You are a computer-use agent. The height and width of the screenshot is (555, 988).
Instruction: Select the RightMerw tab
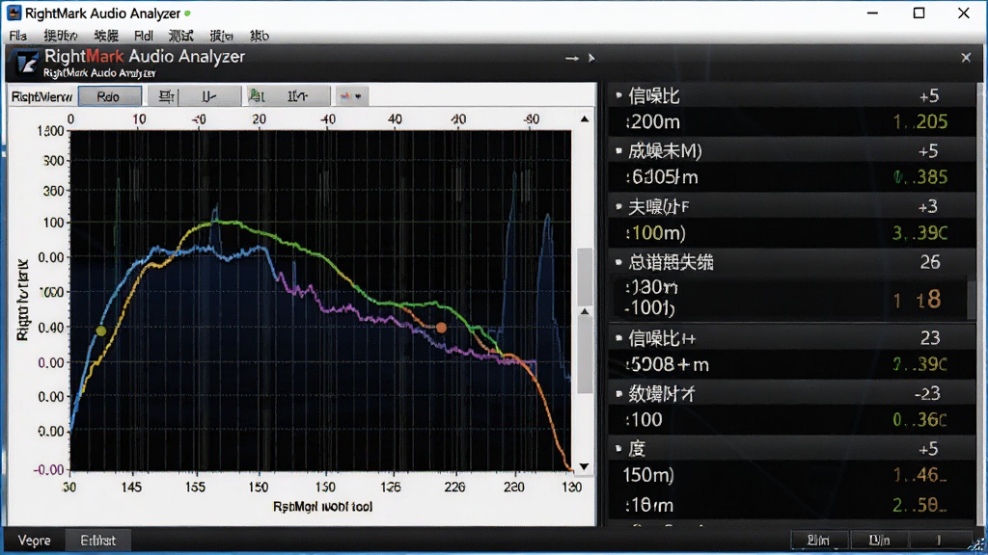coord(41,97)
